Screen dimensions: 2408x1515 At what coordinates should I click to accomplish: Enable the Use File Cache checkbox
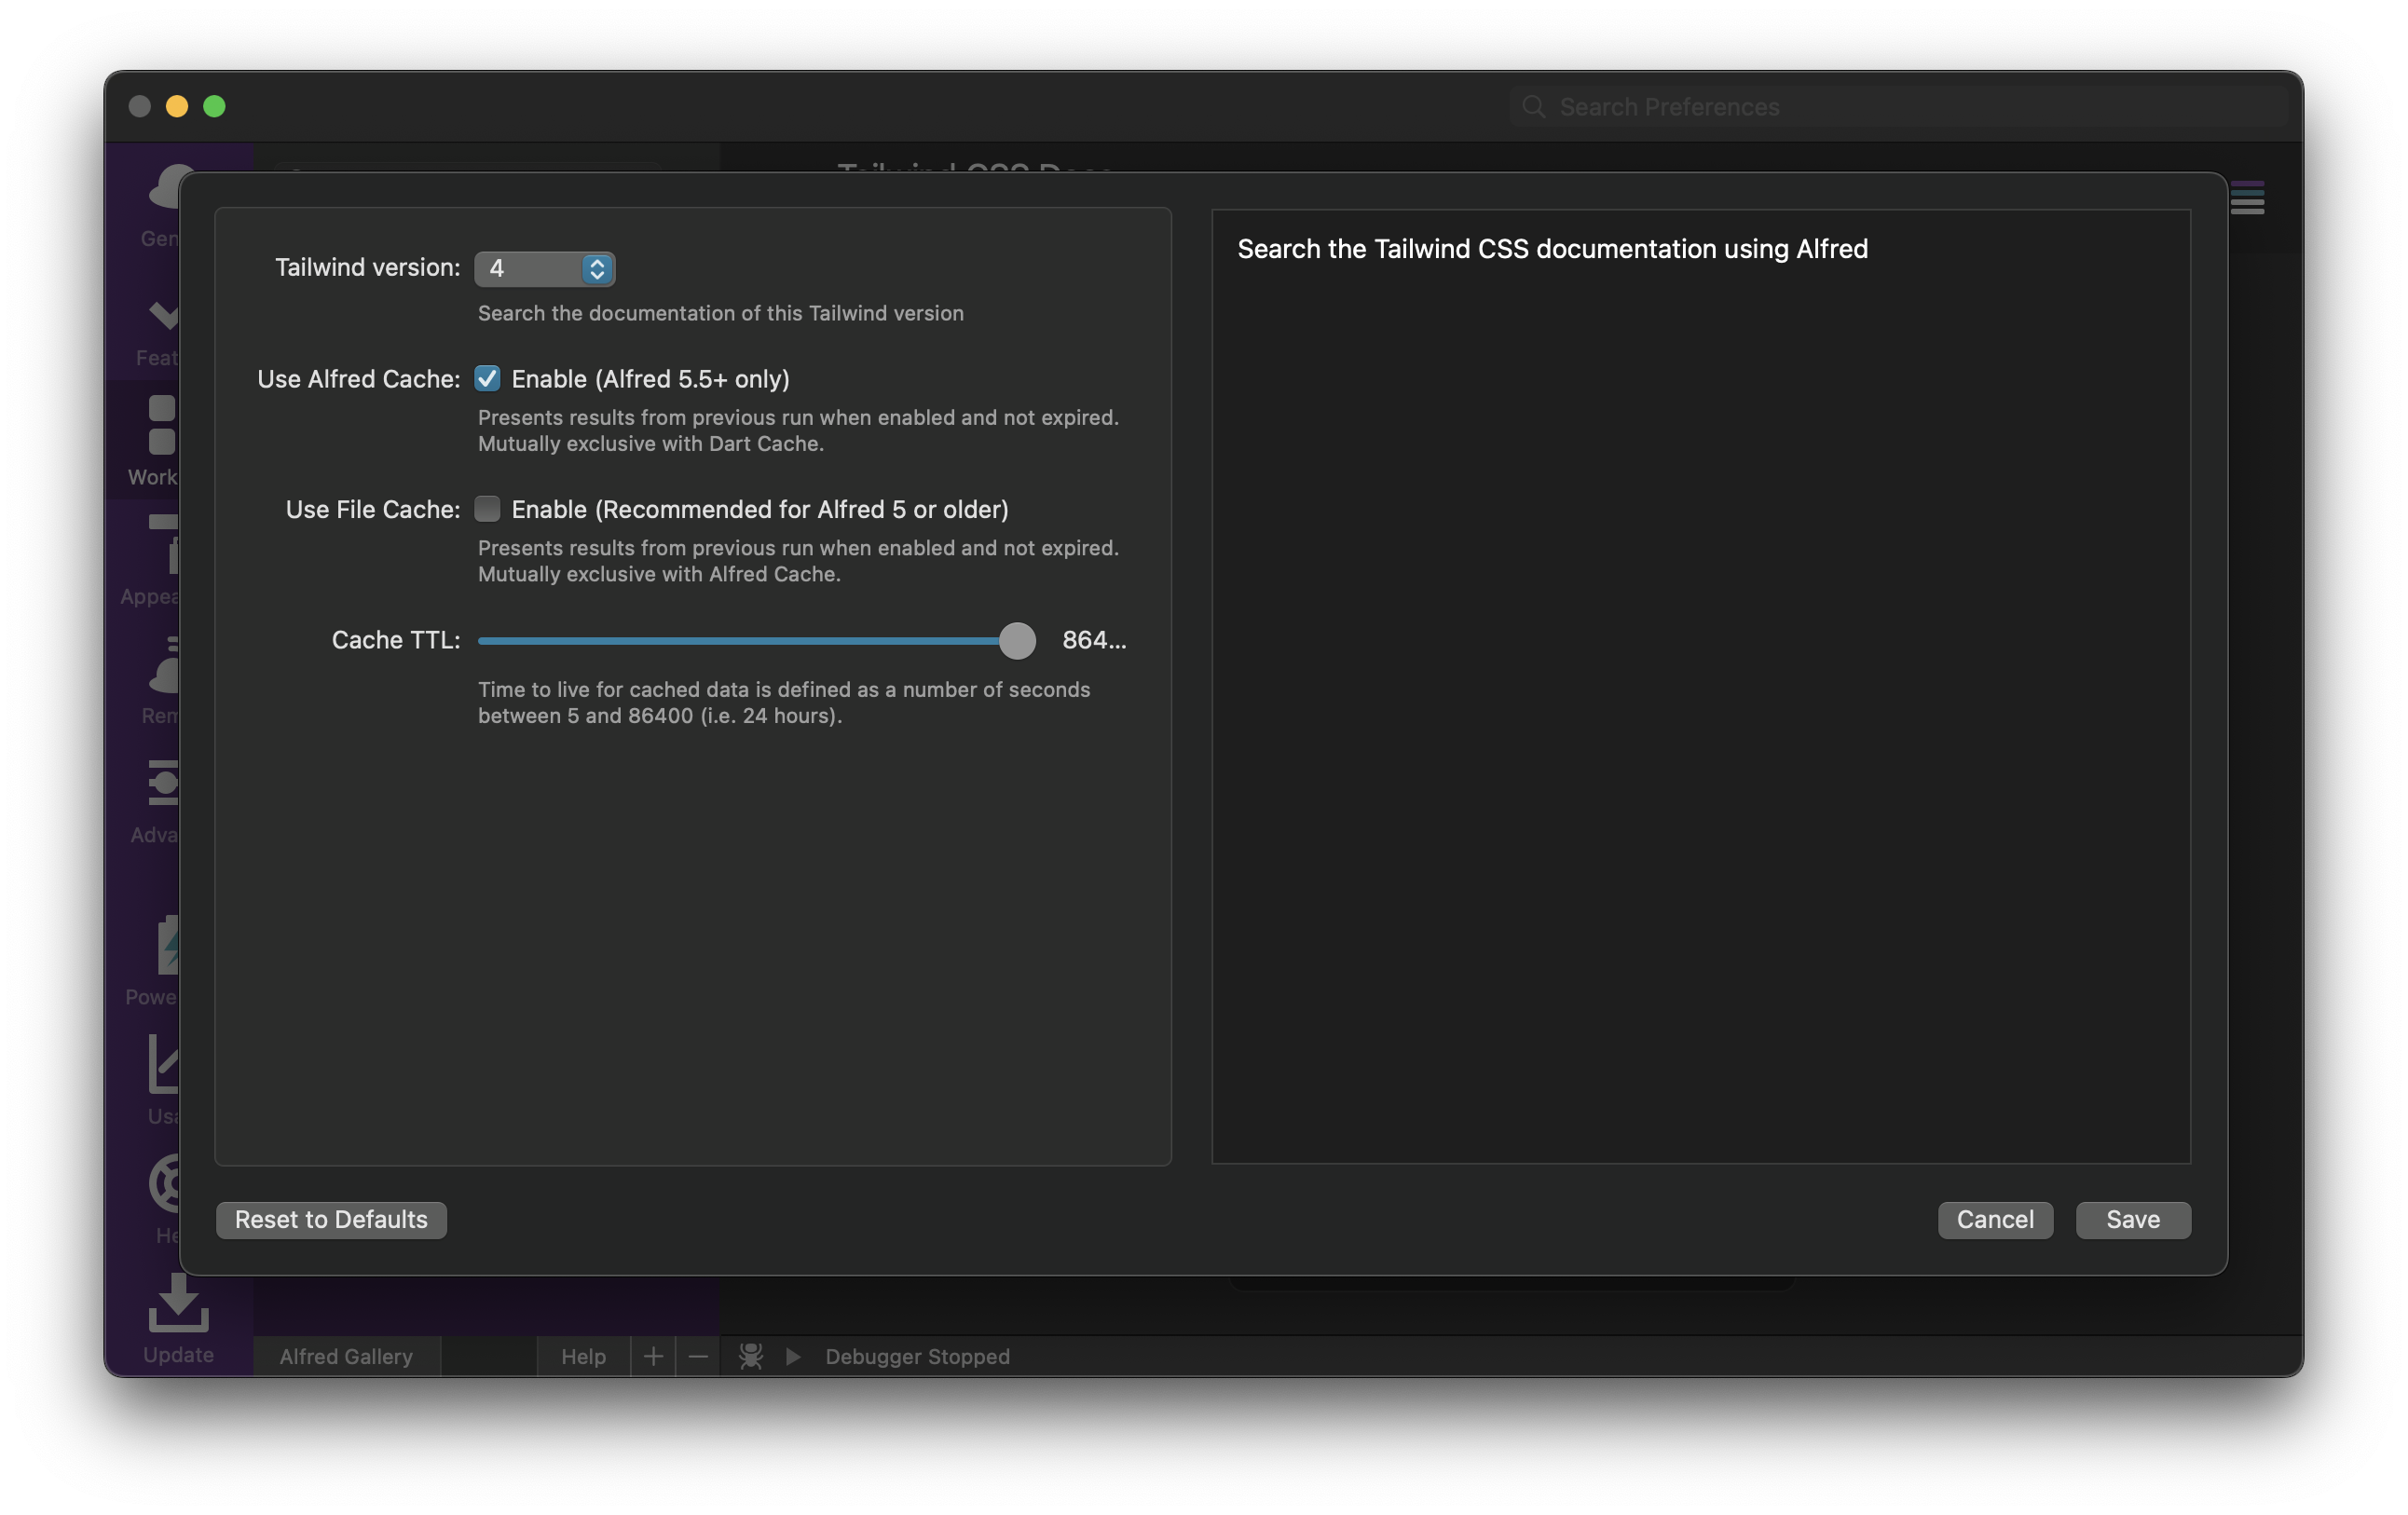(x=487, y=509)
